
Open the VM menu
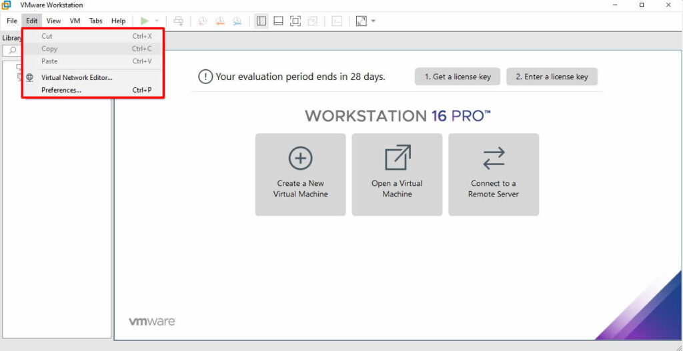pyautogui.click(x=75, y=21)
